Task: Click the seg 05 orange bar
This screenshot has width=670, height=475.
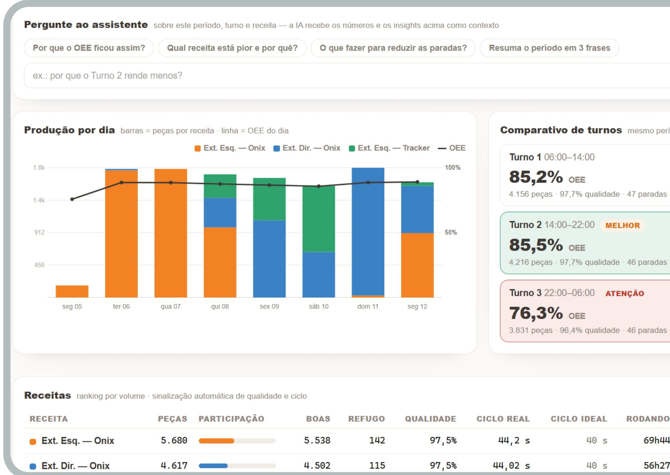Action: 72,291
